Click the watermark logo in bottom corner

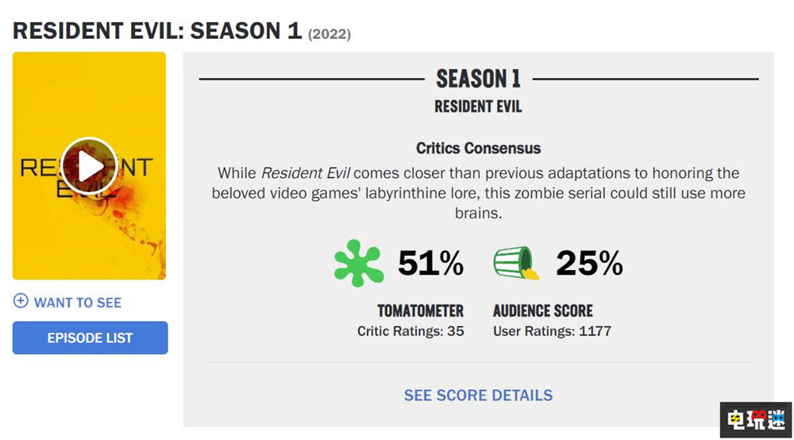click(x=756, y=419)
